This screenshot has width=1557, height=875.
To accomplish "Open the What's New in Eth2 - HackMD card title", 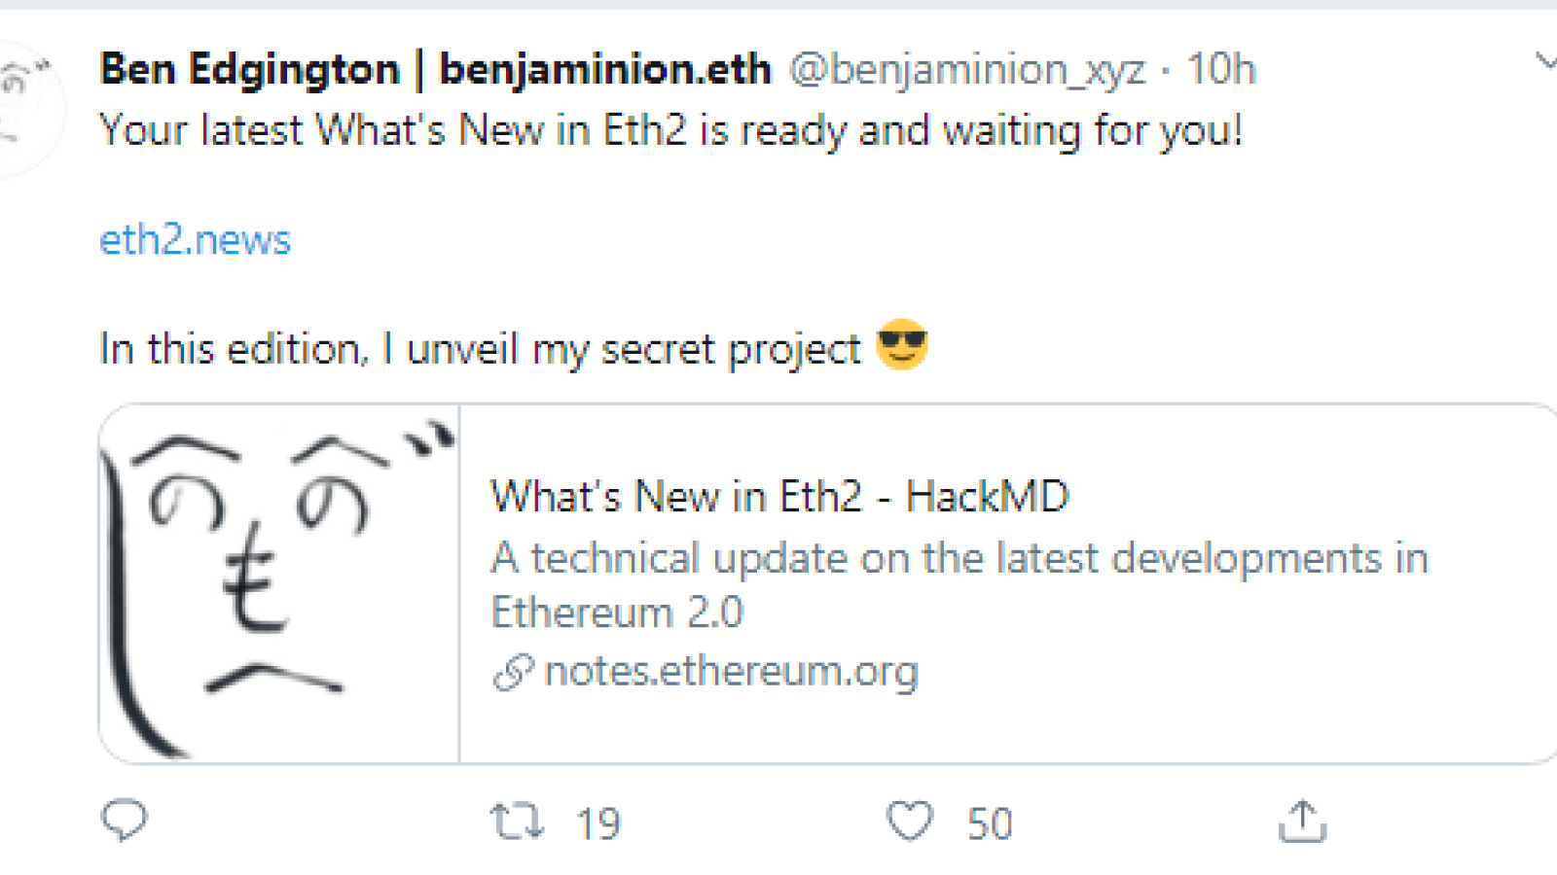I will tap(779, 497).
